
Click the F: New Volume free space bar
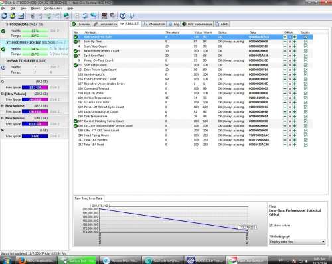click(x=35, y=124)
